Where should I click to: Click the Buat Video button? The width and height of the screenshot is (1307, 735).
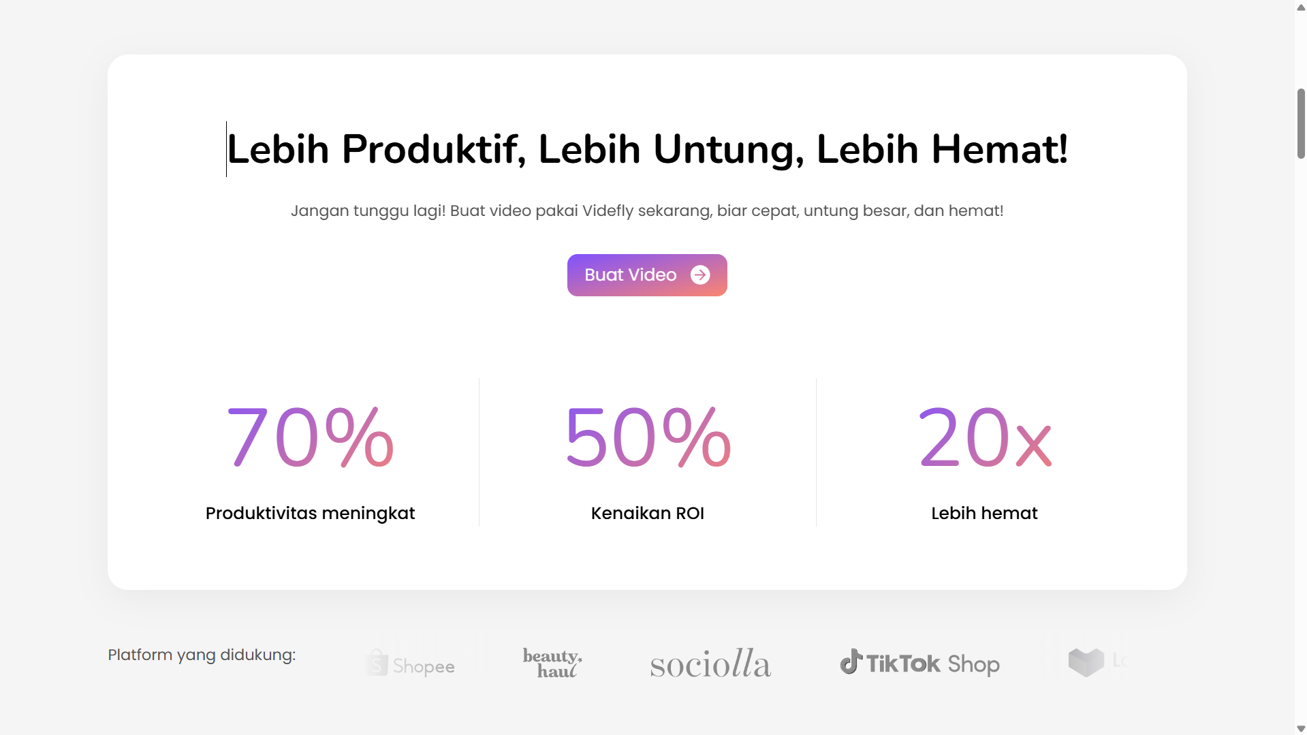click(x=647, y=275)
